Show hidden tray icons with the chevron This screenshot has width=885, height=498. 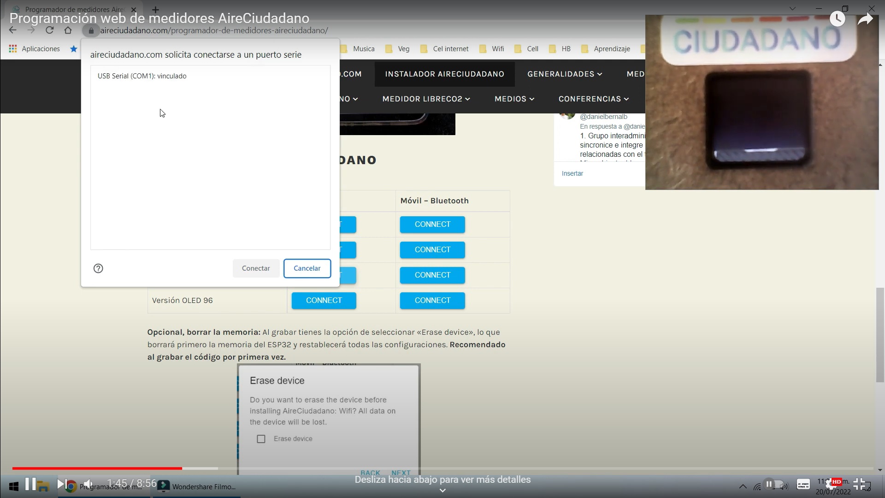(x=743, y=486)
